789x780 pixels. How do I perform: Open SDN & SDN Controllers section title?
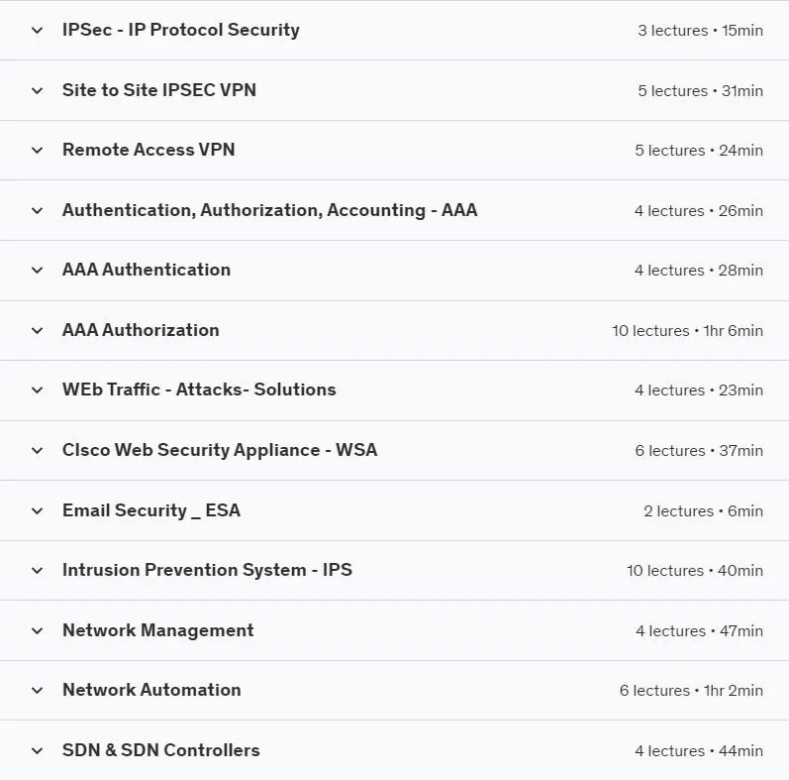click(161, 750)
